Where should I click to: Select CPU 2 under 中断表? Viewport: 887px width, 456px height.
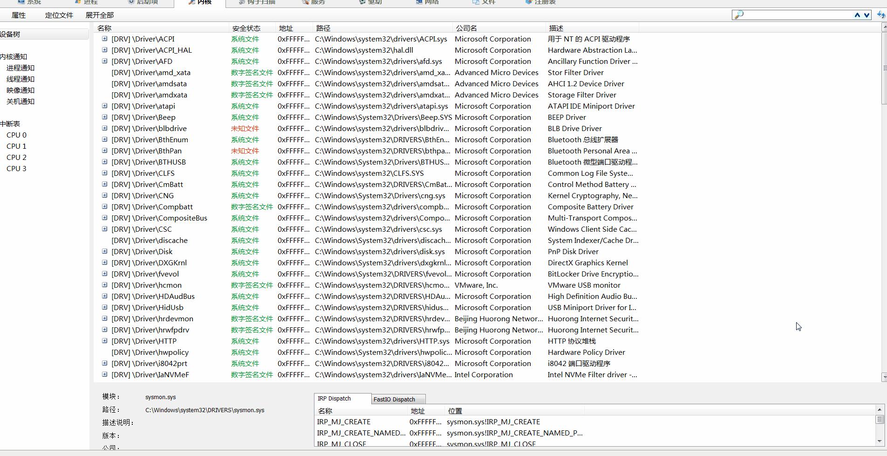16,157
